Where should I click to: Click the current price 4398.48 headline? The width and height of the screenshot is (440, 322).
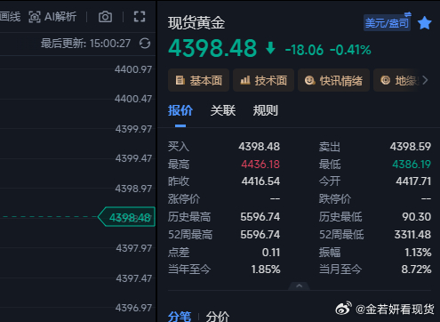point(212,48)
